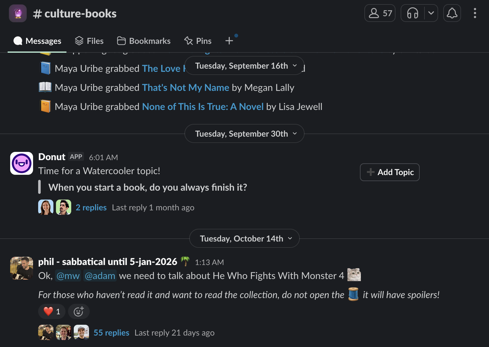Screen dimensions: 489x347
Task: Open the channel icon beside culture-books title
Action: coord(18,13)
